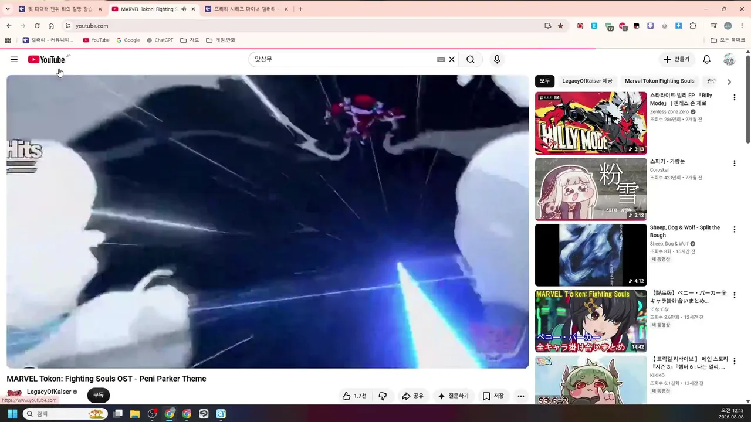751x422 pixels.
Task: Open the Billy Mode video thumbnail
Action: tap(591, 123)
